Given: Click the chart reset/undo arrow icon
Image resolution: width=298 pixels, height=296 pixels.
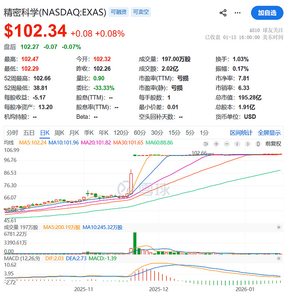Looking at the screenshot, I should pos(206,144).
